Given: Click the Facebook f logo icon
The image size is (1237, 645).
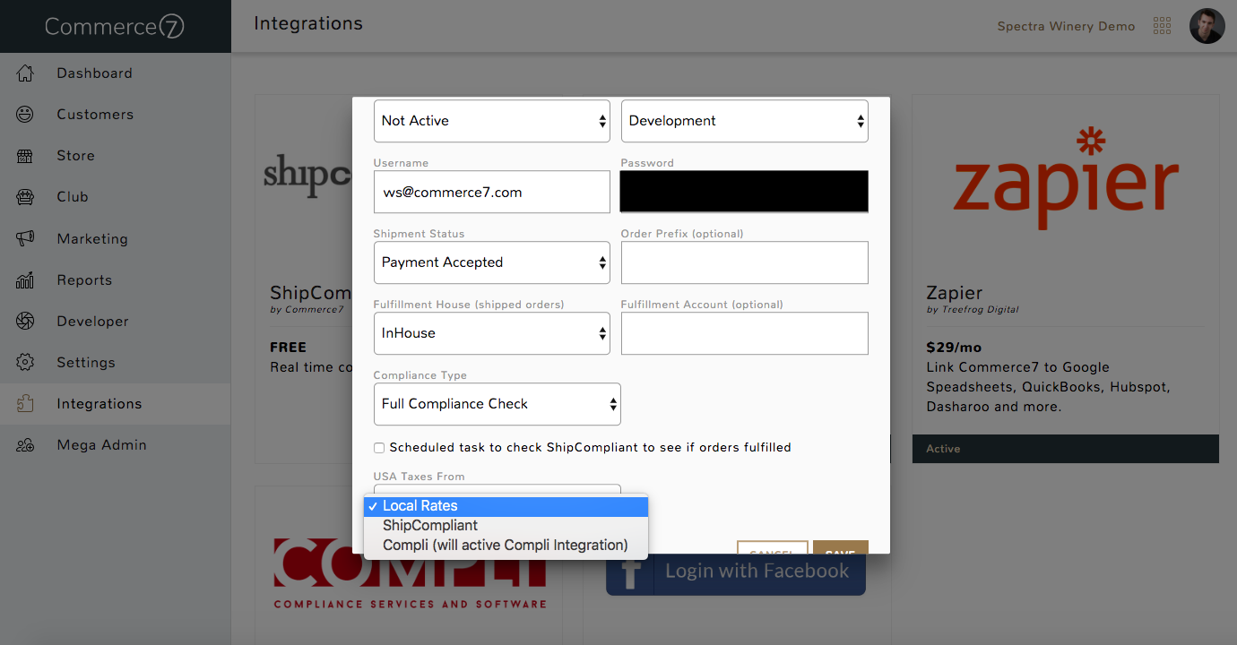Looking at the screenshot, I should point(630,572).
